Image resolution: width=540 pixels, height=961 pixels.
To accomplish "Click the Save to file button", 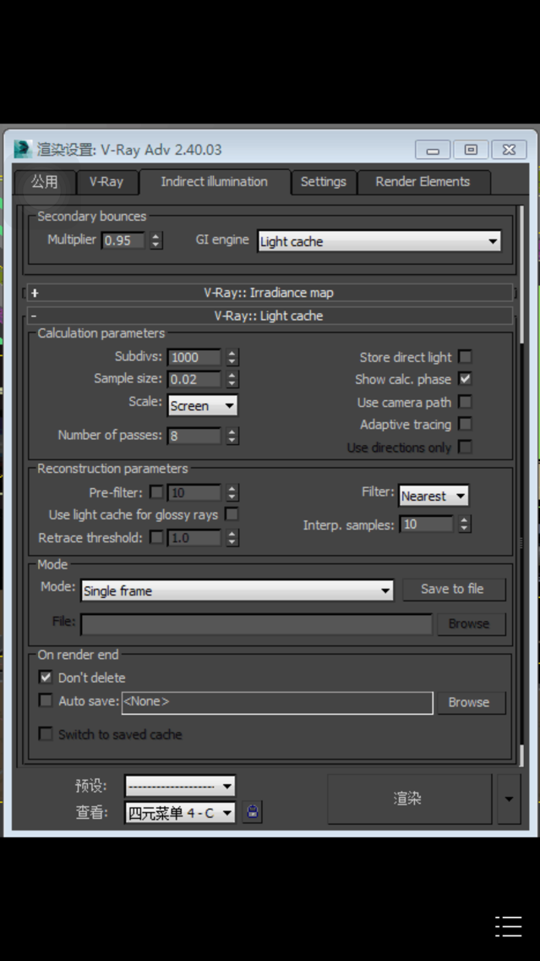I will pos(454,589).
